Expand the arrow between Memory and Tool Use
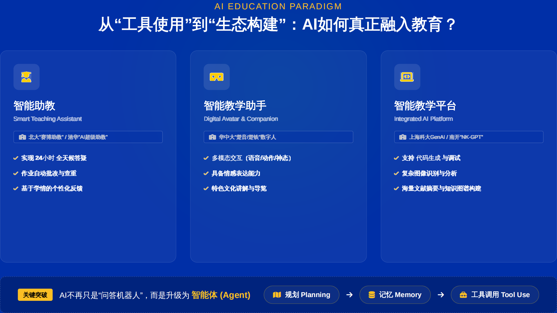Screen dimensions: 557x313 [x=440, y=295]
